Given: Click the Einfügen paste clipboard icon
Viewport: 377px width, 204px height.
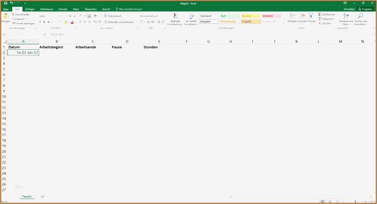Looking at the screenshot, I should tap(6, 17).
